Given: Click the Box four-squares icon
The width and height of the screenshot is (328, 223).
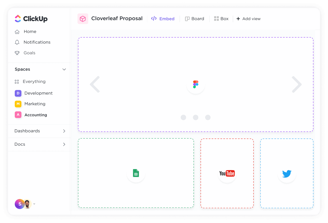Looking at the screenshot, I should (216, 19).
